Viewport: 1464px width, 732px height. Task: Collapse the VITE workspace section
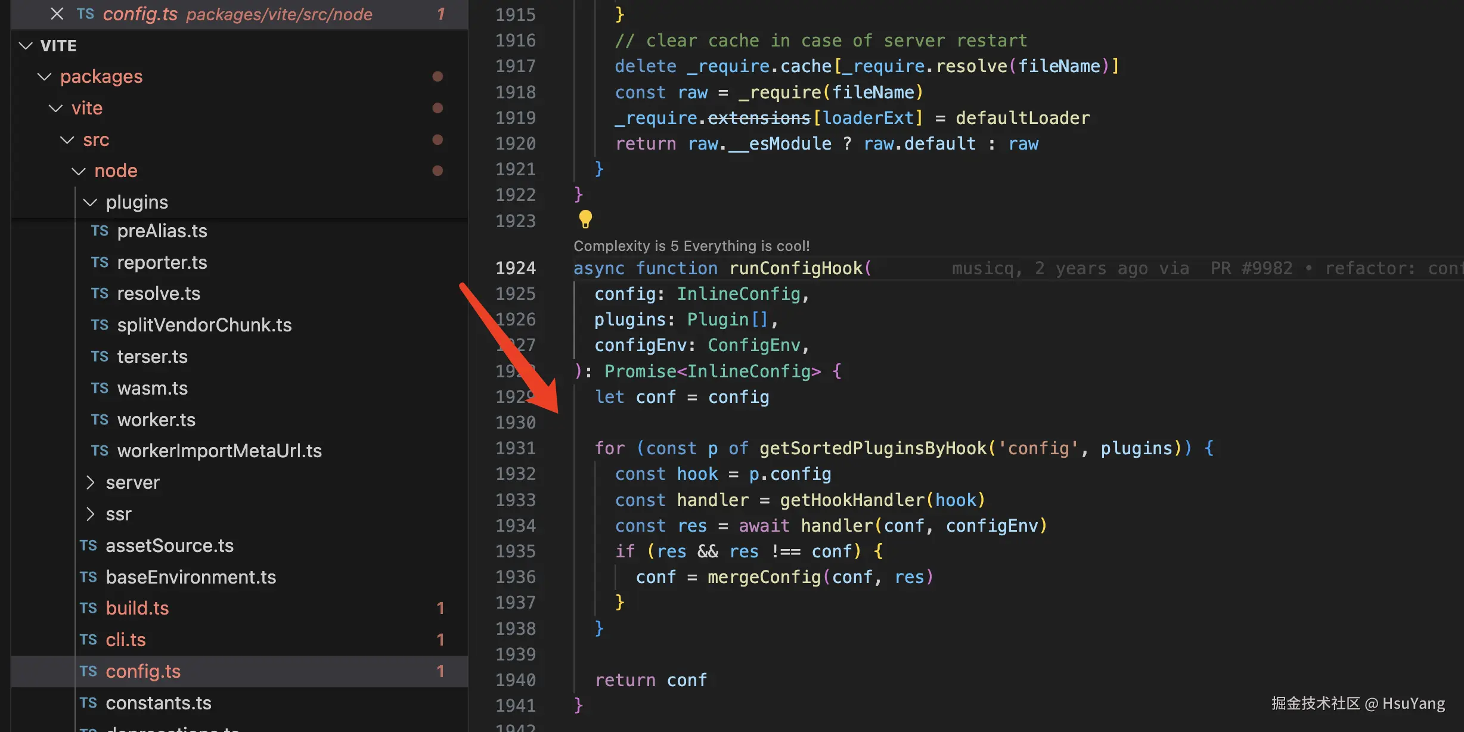pos(26,46)
